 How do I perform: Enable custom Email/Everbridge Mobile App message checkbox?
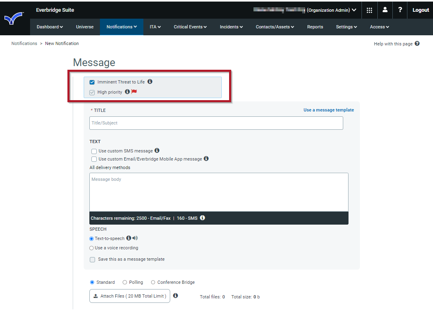click(94, 159)
